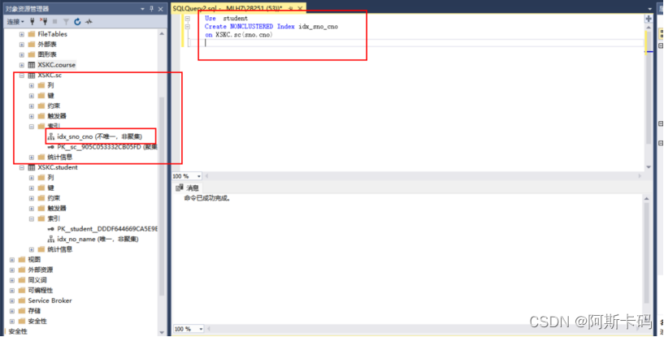Expand the 视图 folder
Screen dimensions: 664x337
12,260
